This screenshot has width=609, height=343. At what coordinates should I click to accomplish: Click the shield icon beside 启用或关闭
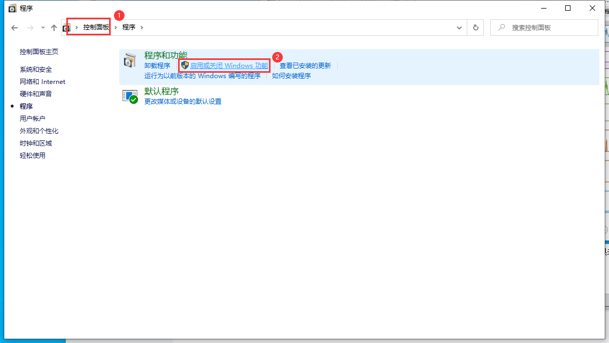[x=185, y=65]
